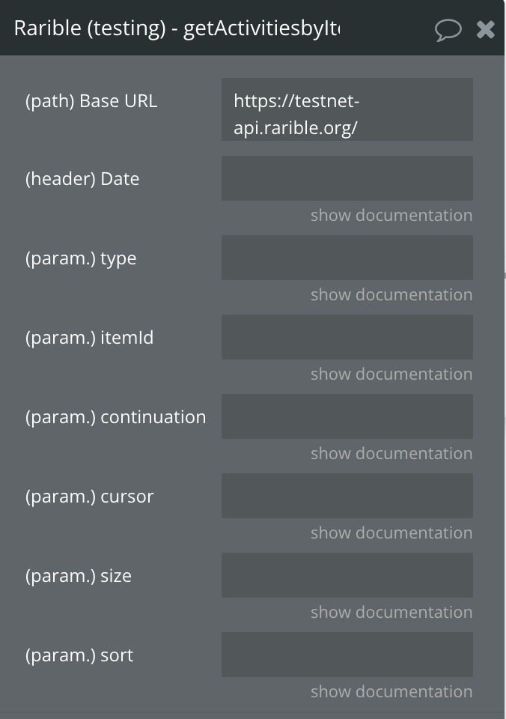Show documentation for sort parameter

click(391, 691)
